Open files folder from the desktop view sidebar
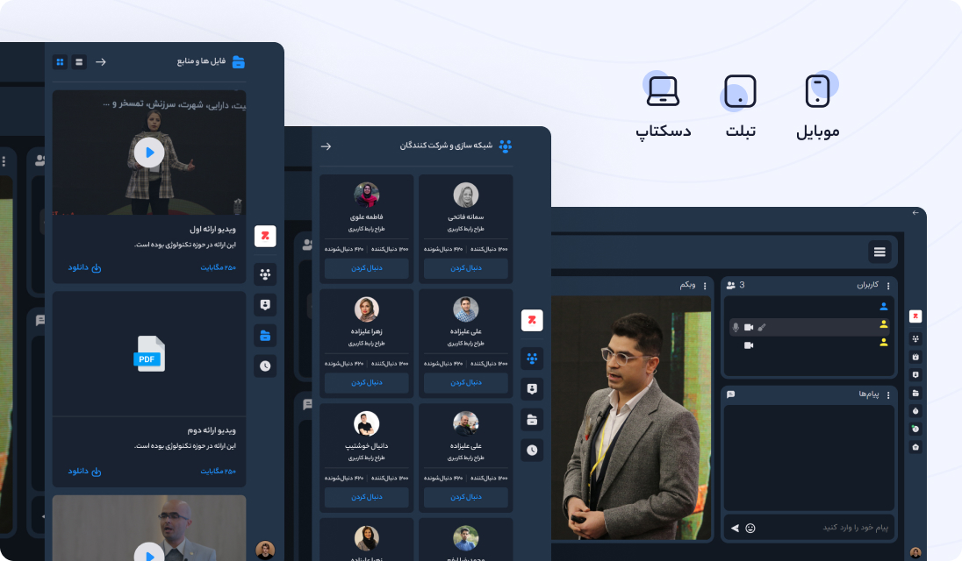Image resolution: width=962 pixels, height=561 pixels. point(915,394)
